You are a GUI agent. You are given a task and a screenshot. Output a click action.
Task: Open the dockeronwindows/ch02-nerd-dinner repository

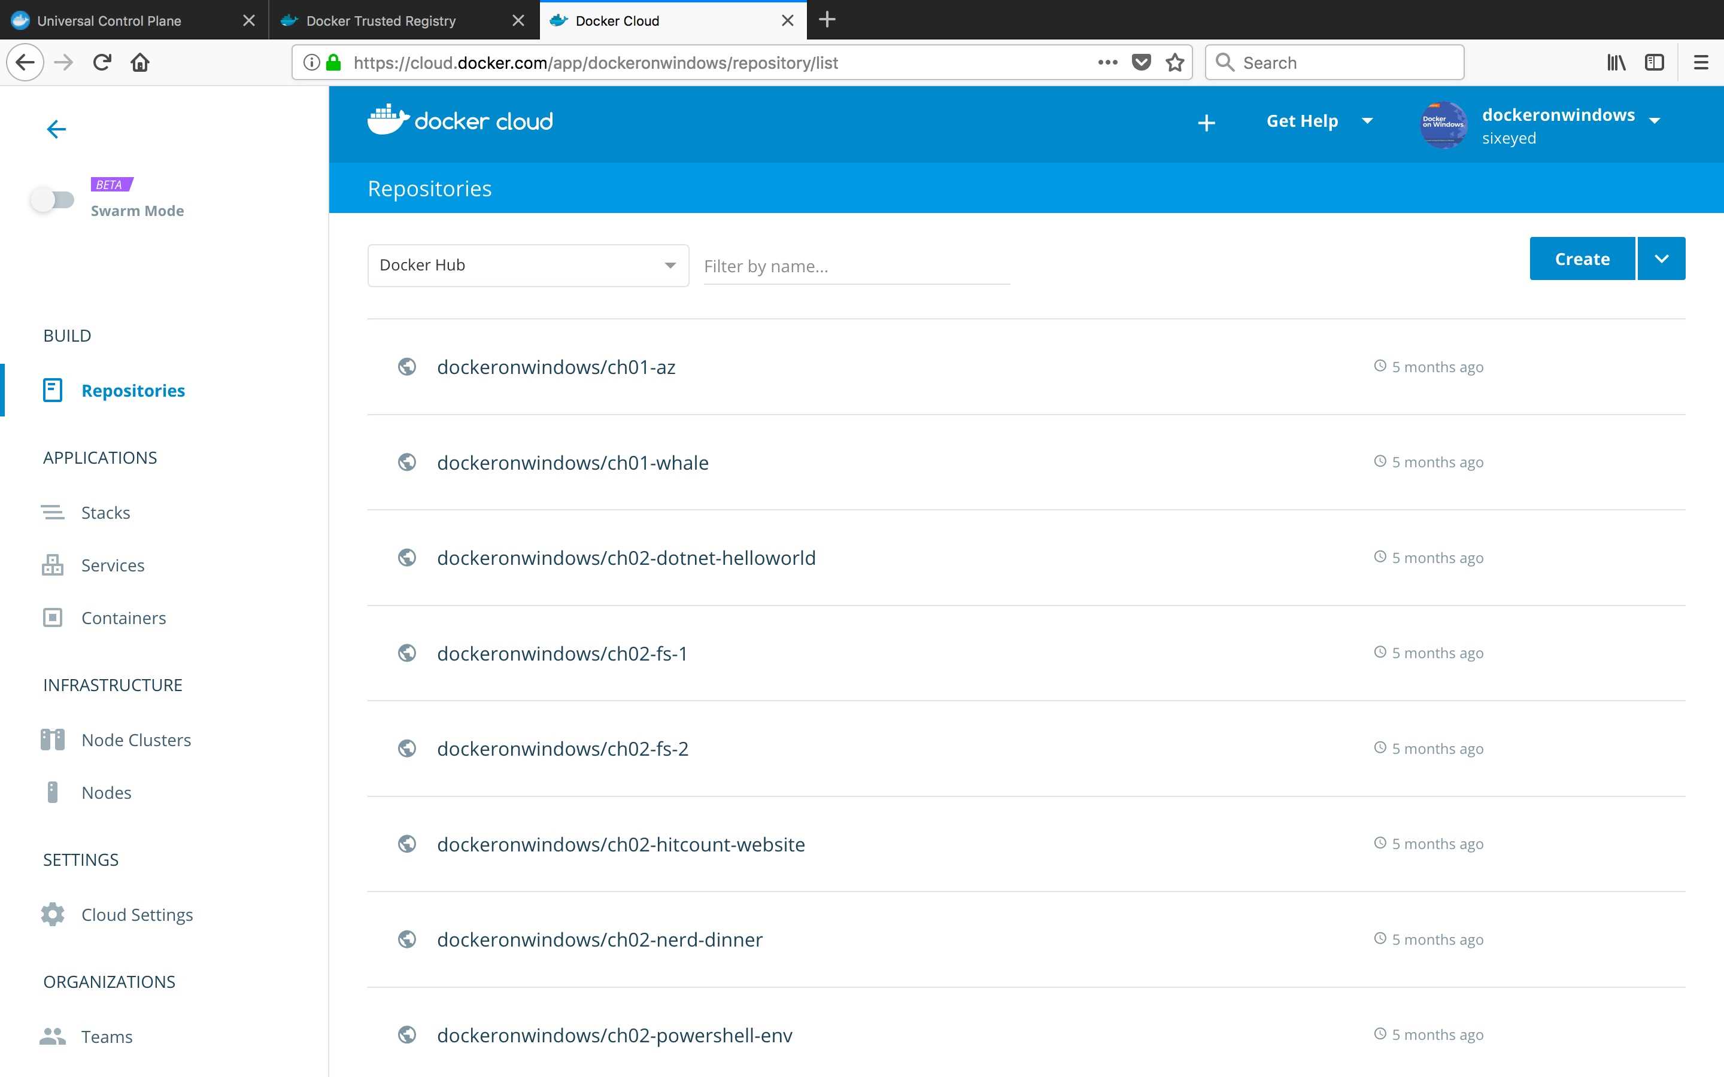point(599,939)
